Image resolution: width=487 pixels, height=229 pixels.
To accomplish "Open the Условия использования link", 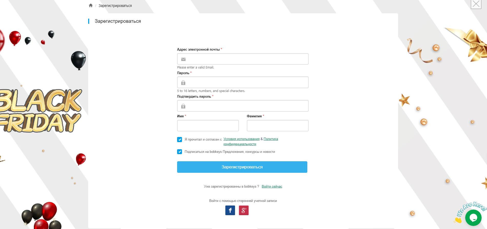I will (x=241, y=139).
